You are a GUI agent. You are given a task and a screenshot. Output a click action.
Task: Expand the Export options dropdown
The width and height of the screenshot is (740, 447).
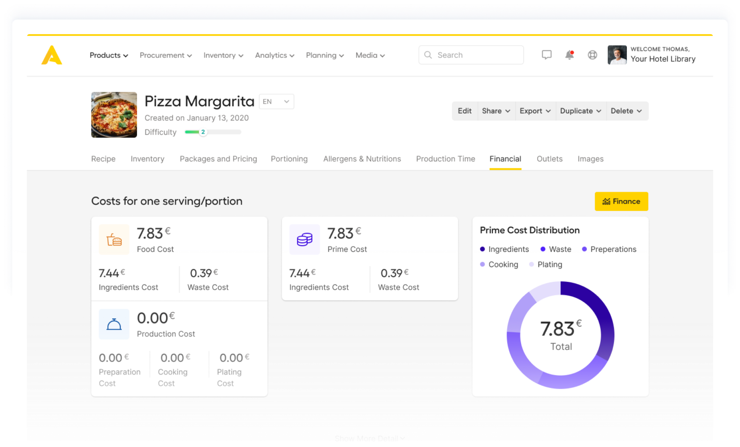(535, 111)
